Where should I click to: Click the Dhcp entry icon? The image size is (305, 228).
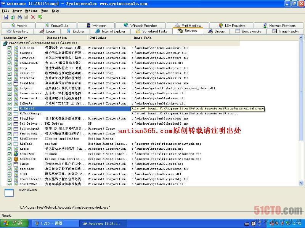click(x=16, y=68)
